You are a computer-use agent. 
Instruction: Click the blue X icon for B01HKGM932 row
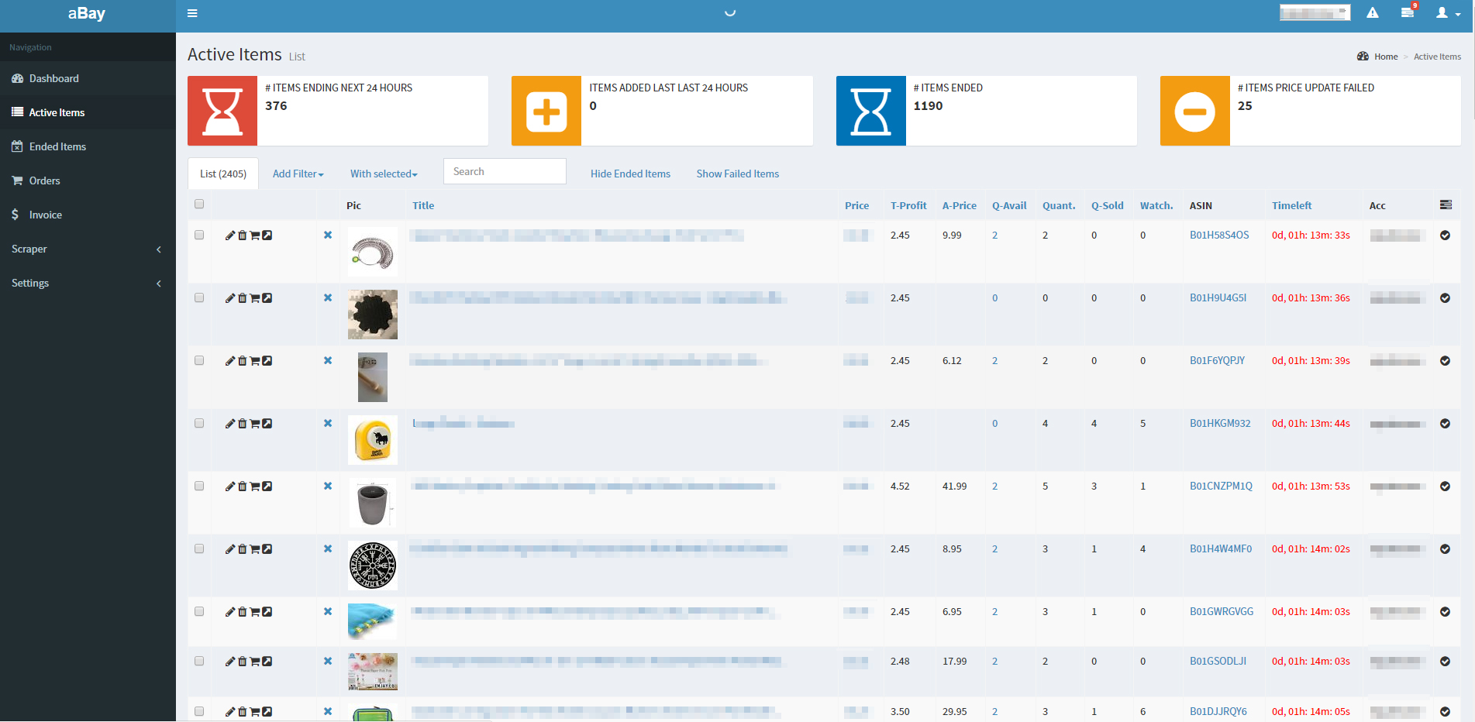tap(328, 424)
